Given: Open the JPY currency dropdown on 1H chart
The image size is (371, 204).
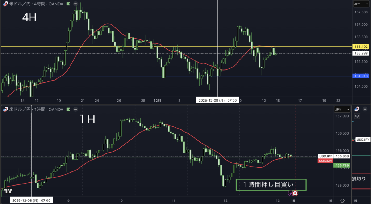Looking at the screenshot, I should [342, 109].
